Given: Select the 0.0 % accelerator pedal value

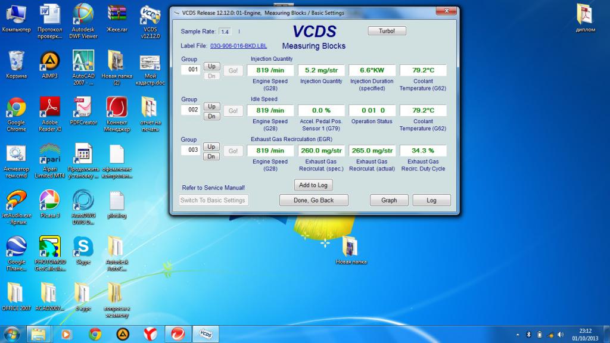Looking at the screenshot, I should tap(321, 110).
